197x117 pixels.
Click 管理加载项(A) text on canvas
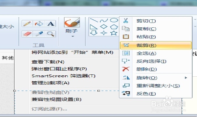tap(50, 83)
